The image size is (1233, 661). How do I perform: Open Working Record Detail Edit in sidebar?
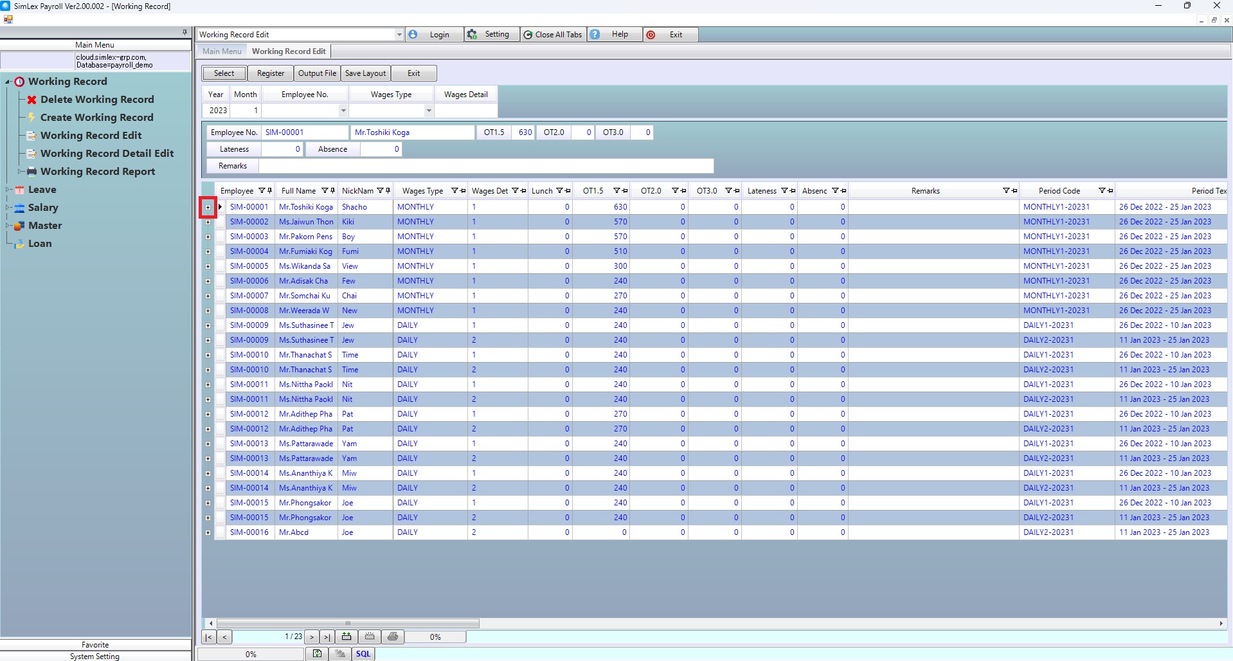coord(107,154)
